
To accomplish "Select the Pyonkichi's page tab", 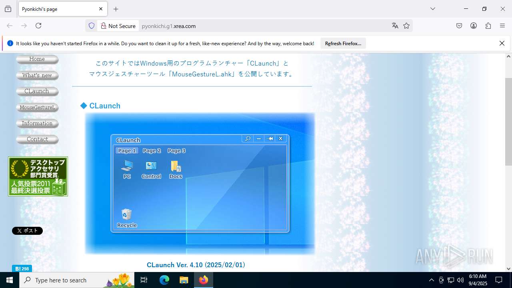I will click(x=62, y=9).
